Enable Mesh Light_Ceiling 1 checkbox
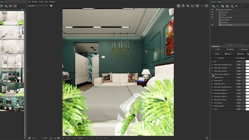 pos(212,71)
